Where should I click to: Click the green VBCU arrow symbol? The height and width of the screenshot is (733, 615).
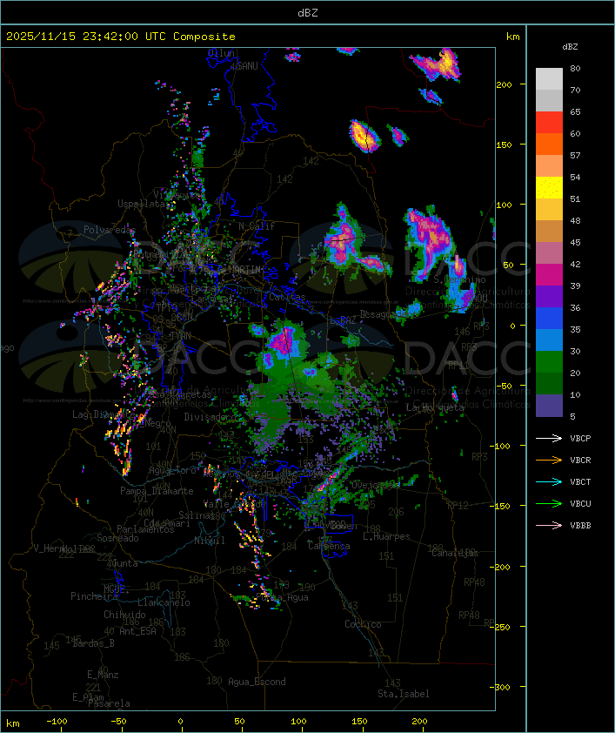(549, 503)
